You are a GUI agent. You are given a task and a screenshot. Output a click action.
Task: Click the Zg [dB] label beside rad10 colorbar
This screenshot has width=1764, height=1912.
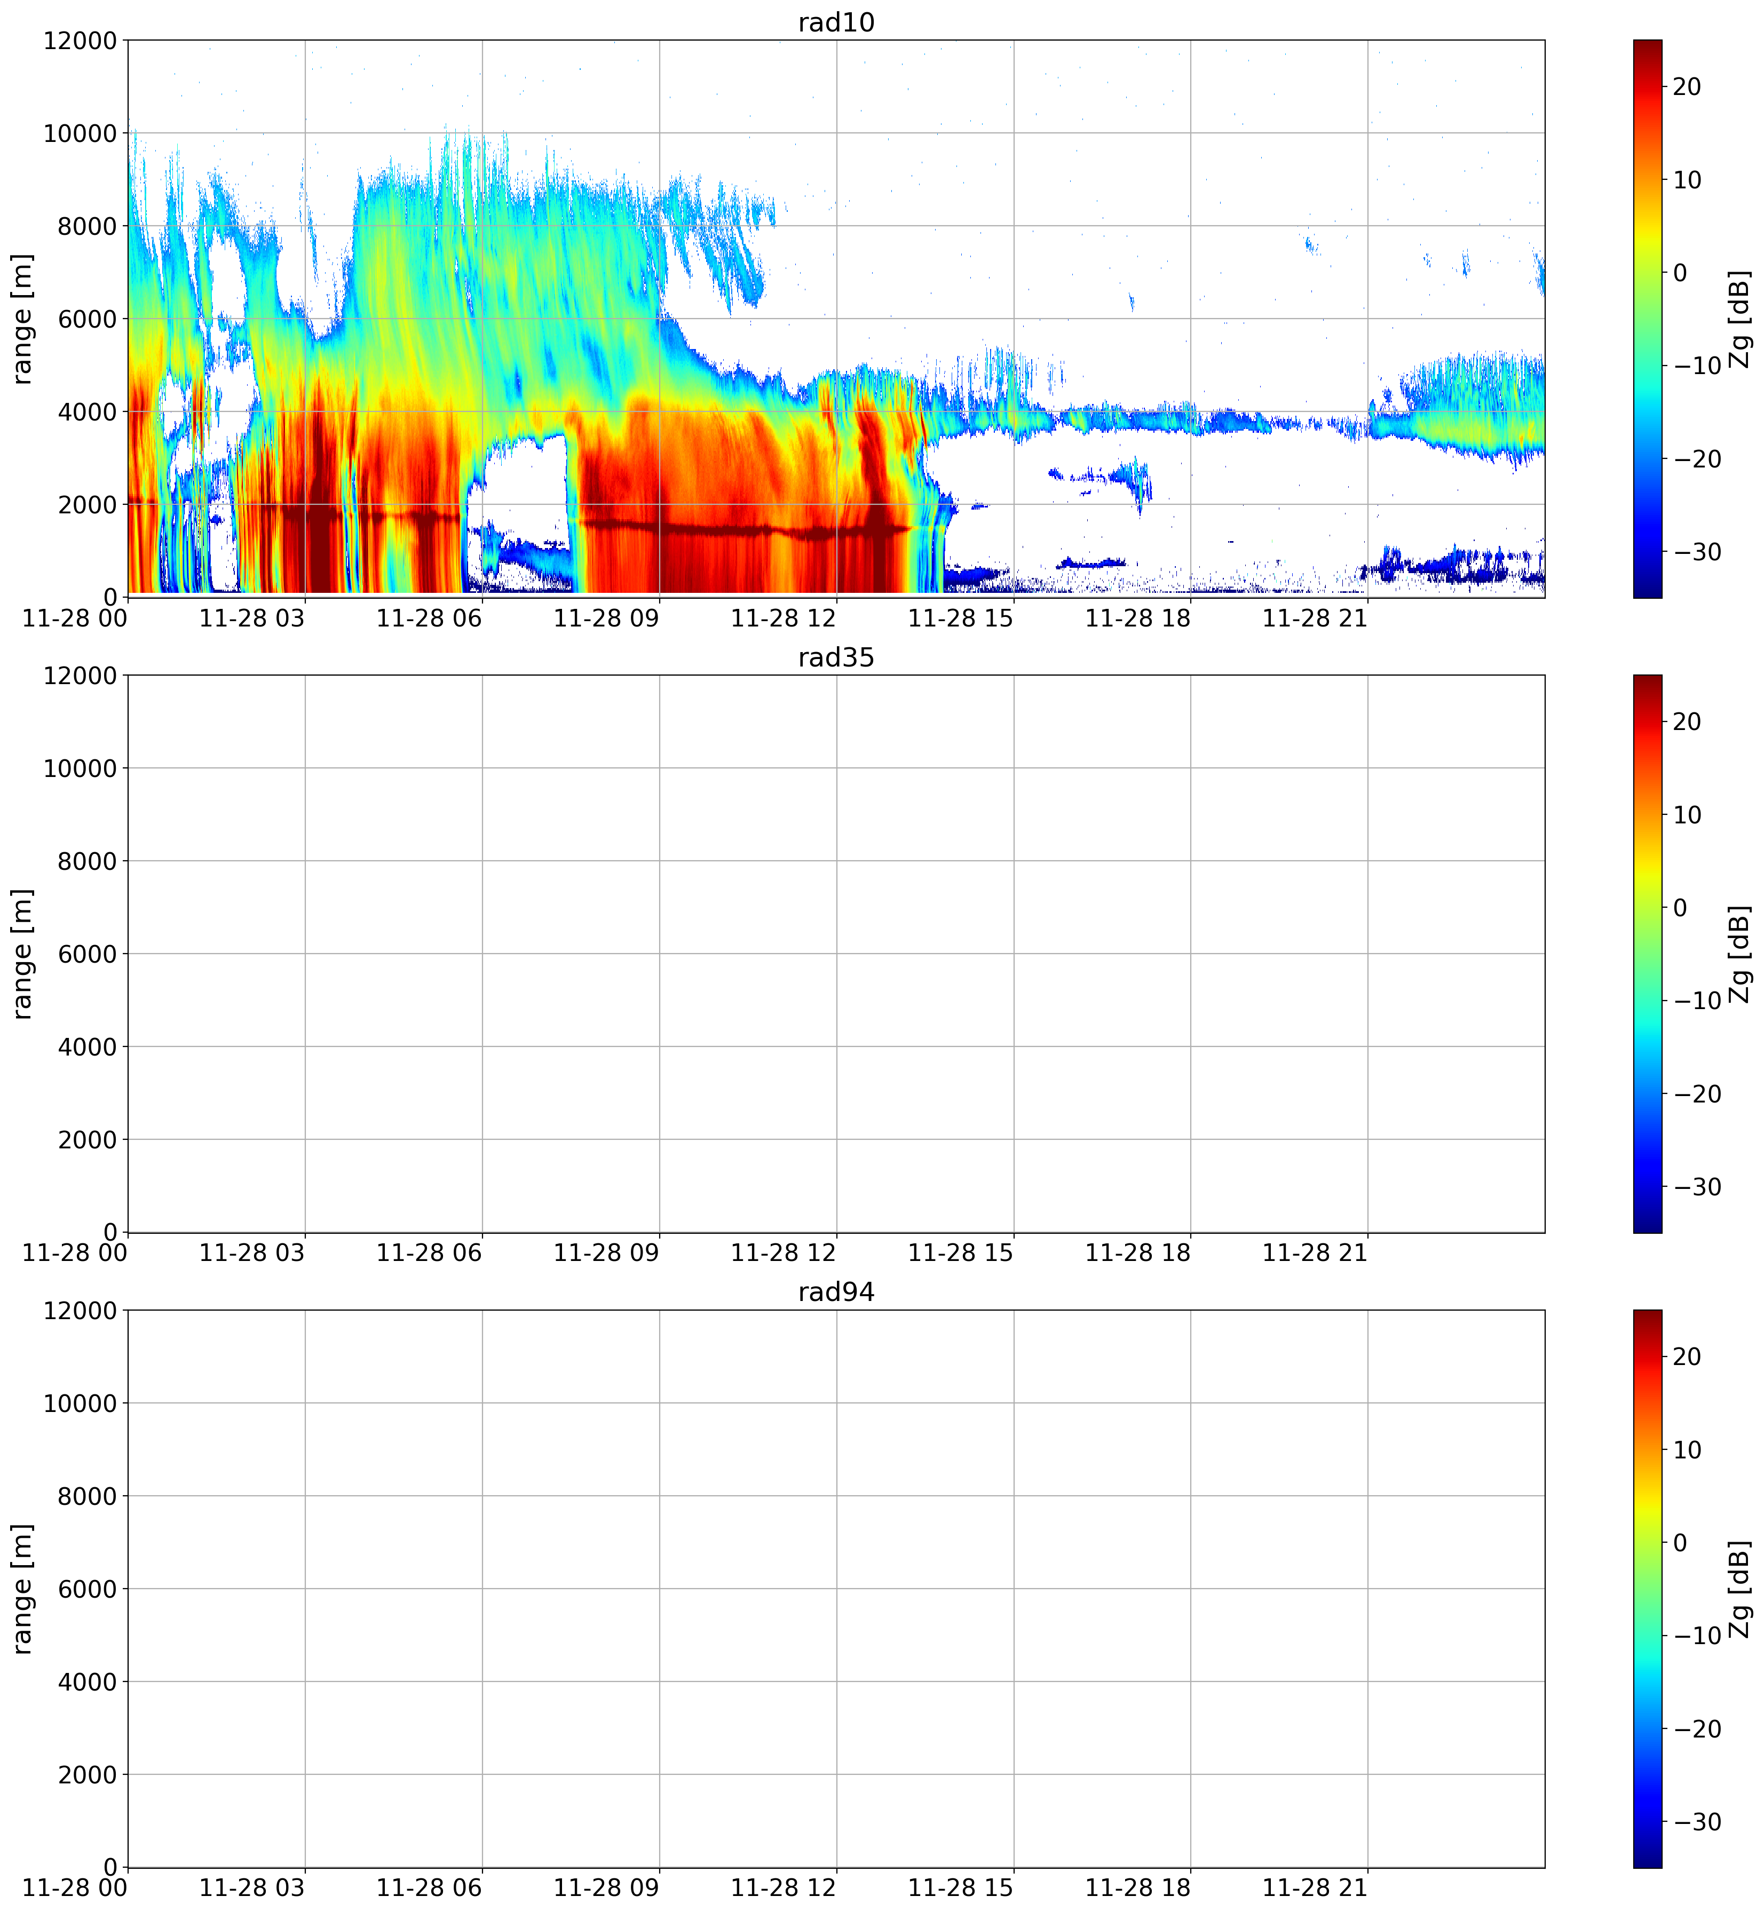click(x=1739, y=319)
